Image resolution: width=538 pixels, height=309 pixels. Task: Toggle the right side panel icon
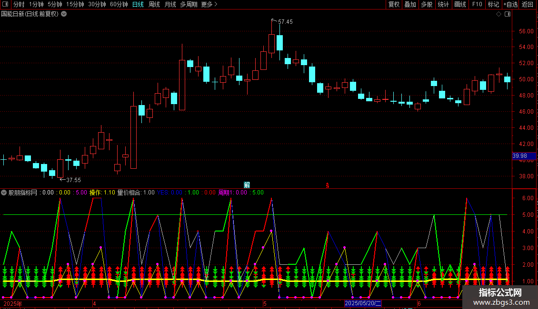click(x=508, y=14)
